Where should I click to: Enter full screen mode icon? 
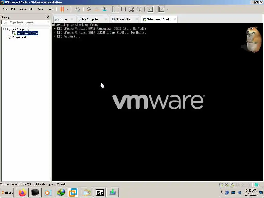[x=131, y=9]
